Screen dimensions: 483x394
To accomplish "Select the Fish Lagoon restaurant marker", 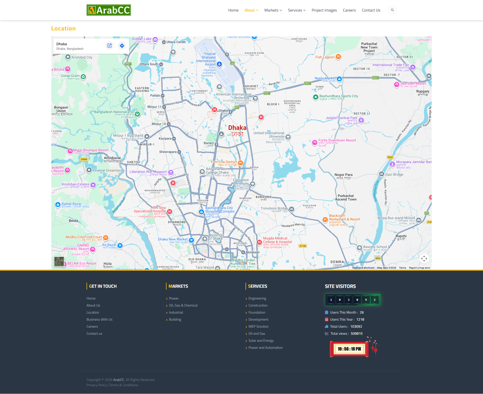I will (x=338, y=57).
